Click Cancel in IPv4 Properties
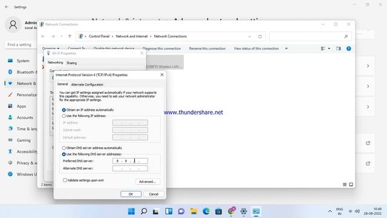The height and width of the screenshot is (218, 387). pyautogui.click(x=154, y=194)
